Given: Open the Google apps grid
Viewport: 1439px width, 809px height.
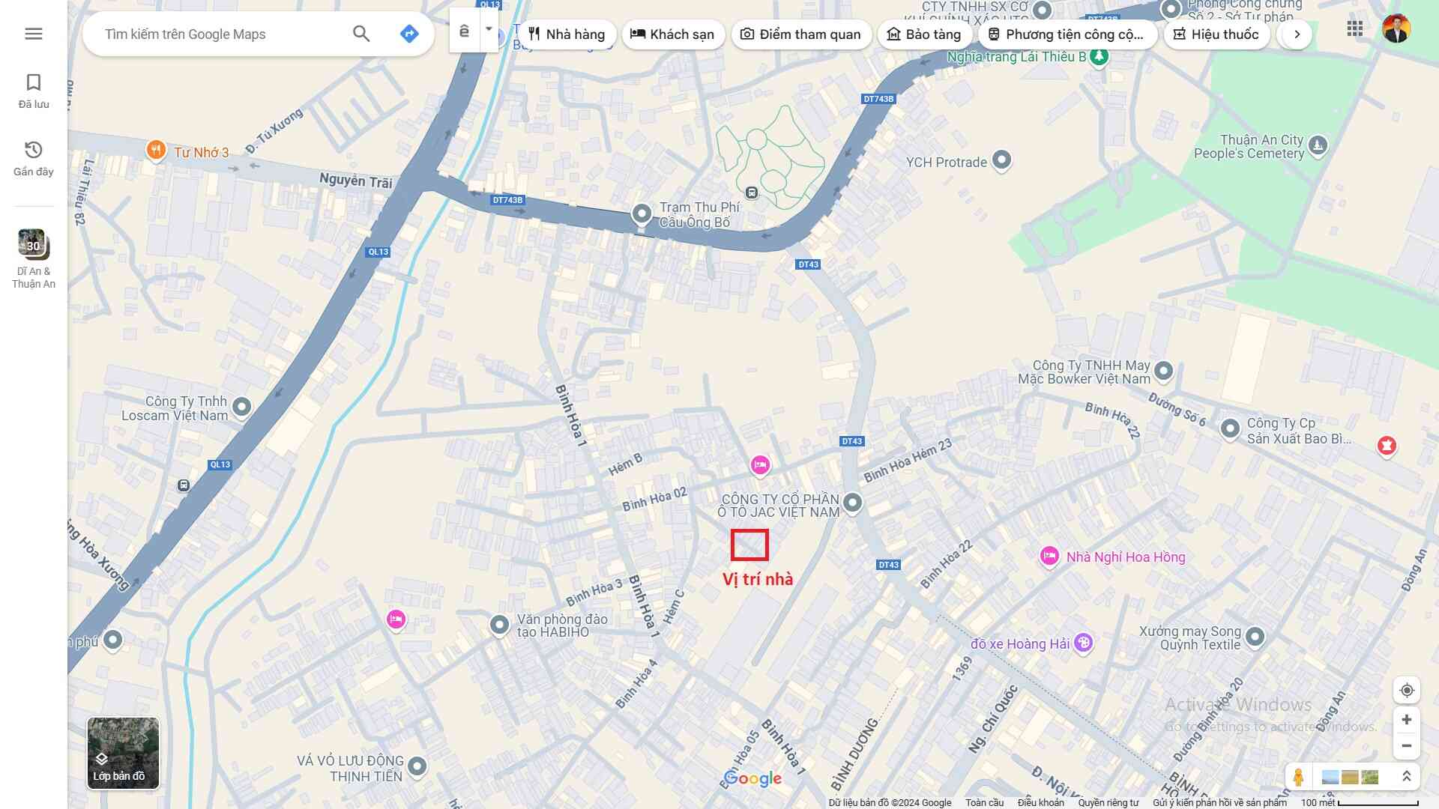Looking at the screenshot, I should coord(1354,29).
